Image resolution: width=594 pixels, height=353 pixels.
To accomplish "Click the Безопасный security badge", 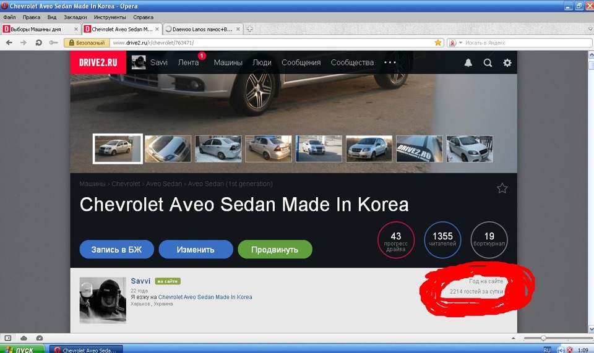I will click(x=87, y=43).
